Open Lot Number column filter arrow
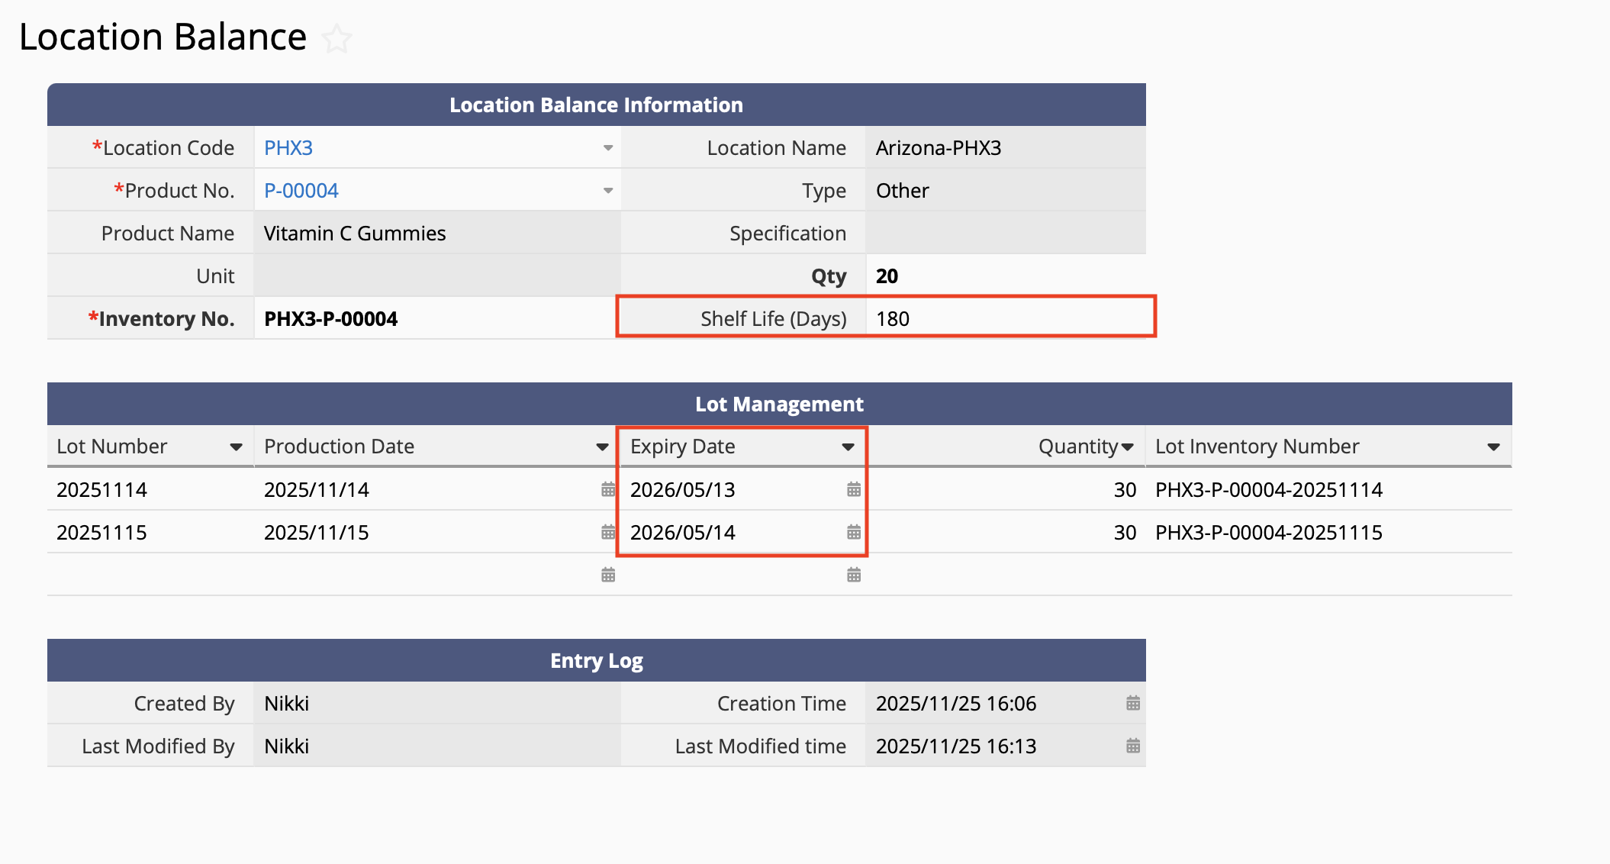 (x=236, y=447)
